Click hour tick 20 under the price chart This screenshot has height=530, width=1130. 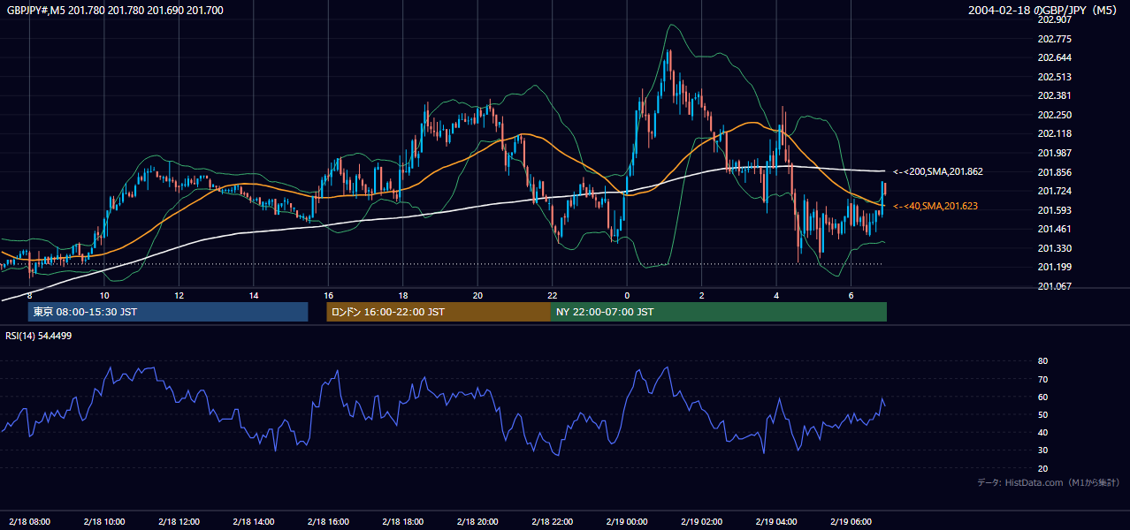coord(477,295)
